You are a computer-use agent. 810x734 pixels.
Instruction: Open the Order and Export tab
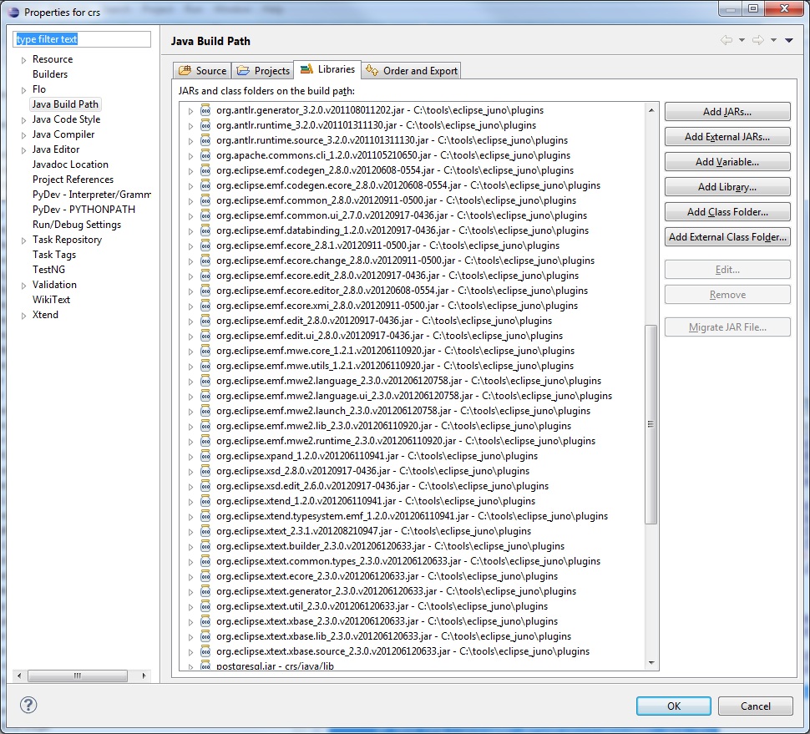click(411, 70)
